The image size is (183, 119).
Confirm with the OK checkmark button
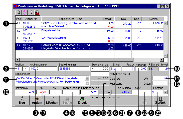(x=145, y=100)
